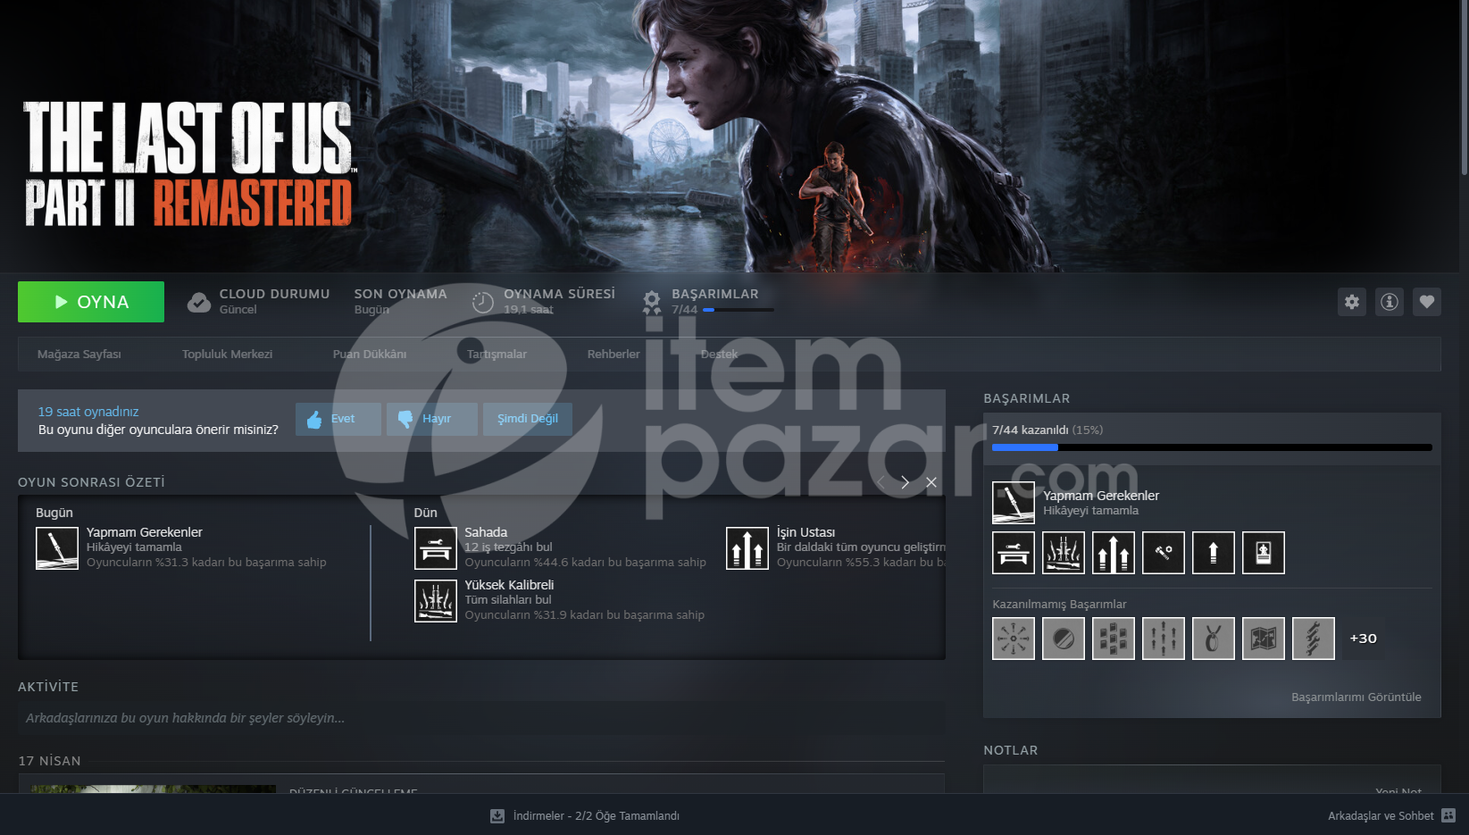Click the downloads icon in bottom bar
Image resolution: width=1469 pixels, height=835 pixels.
click(x=497, y=816)
